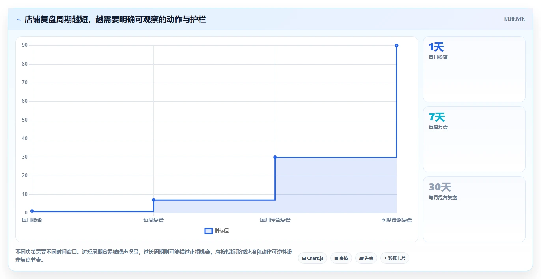Click the data point at 每日检查
This screenshot has height=279, width=541.
[32, 211]
